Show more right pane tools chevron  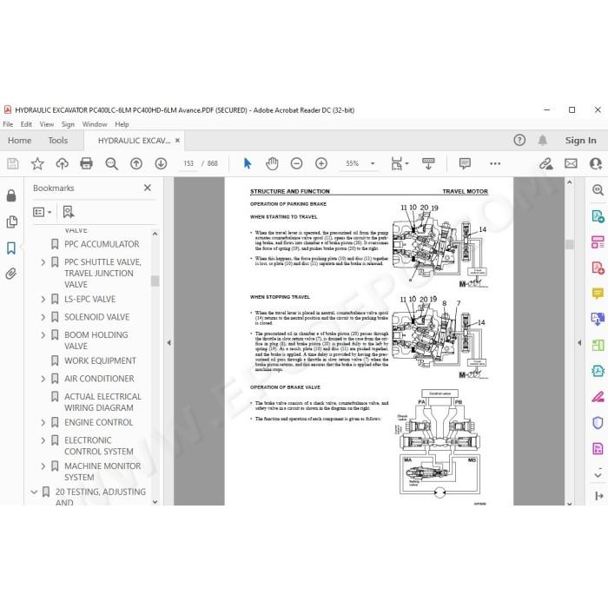598,474
